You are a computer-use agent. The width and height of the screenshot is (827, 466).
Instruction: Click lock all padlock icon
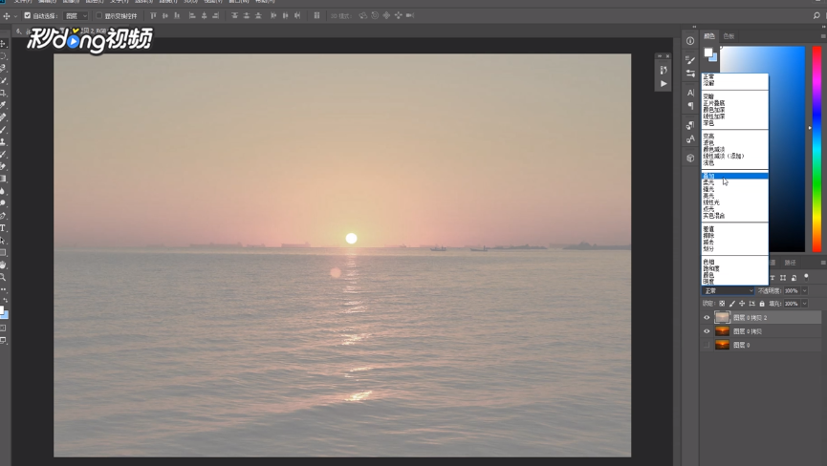762,304
